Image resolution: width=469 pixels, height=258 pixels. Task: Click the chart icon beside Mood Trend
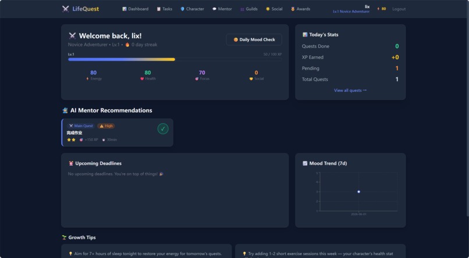point(305,163)
